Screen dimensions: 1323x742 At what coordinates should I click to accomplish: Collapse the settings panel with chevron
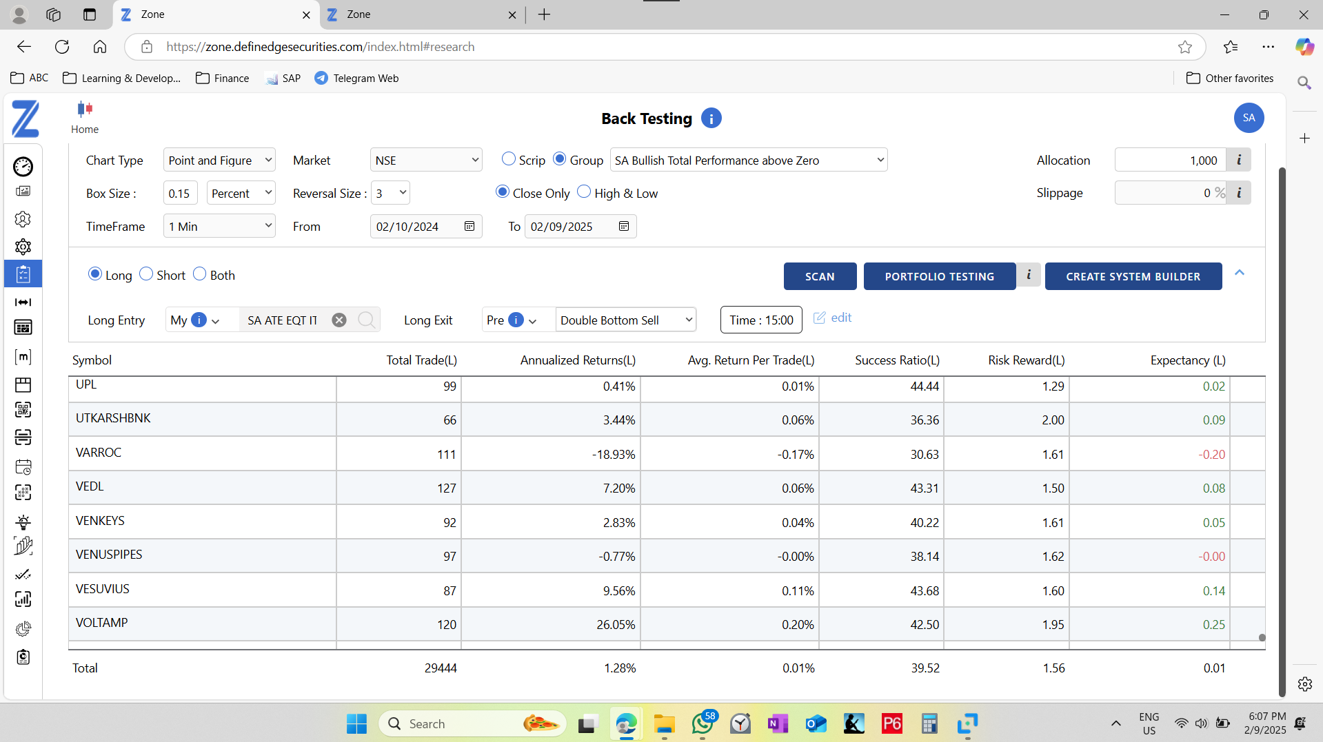(1240, 273)
